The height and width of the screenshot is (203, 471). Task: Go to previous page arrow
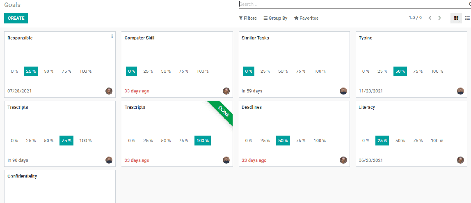click(430, 18)
